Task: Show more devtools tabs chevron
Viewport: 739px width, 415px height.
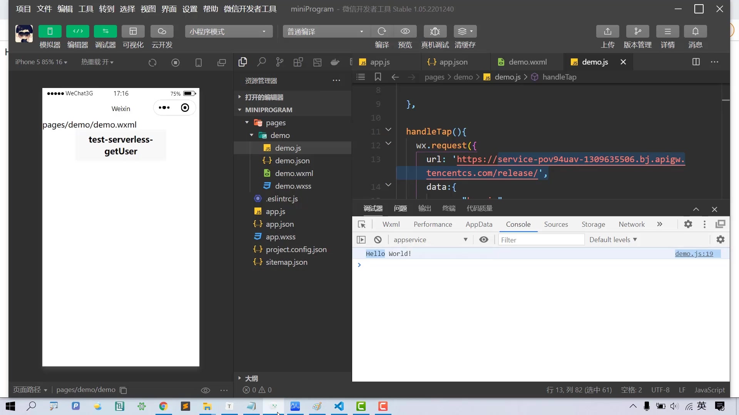Action: (x=660, y=224)
